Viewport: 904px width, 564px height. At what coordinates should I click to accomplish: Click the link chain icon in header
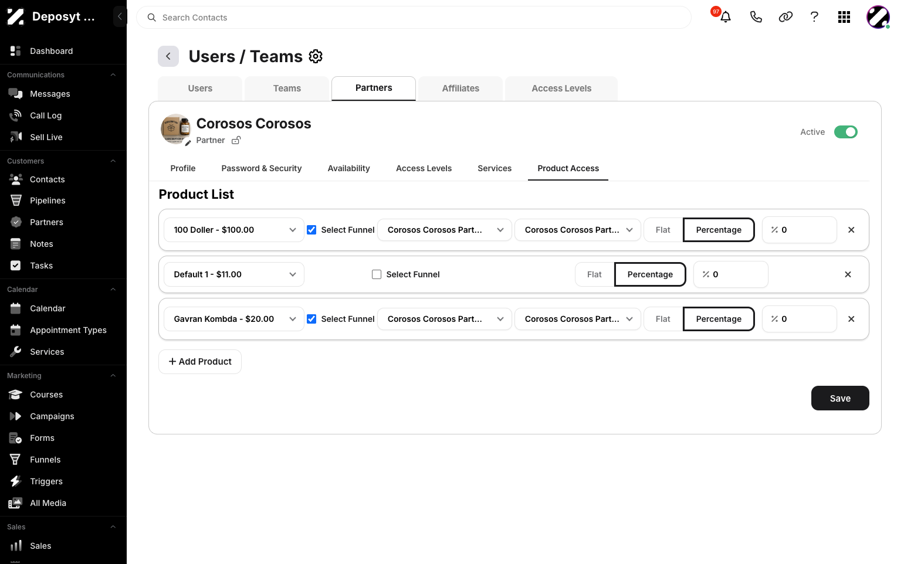click(786, 17)
